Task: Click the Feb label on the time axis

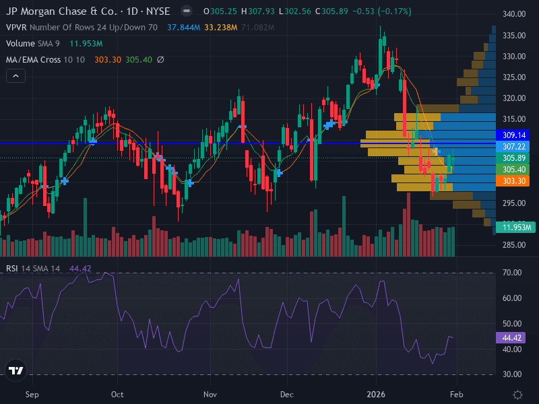Action: pos(457,395)
